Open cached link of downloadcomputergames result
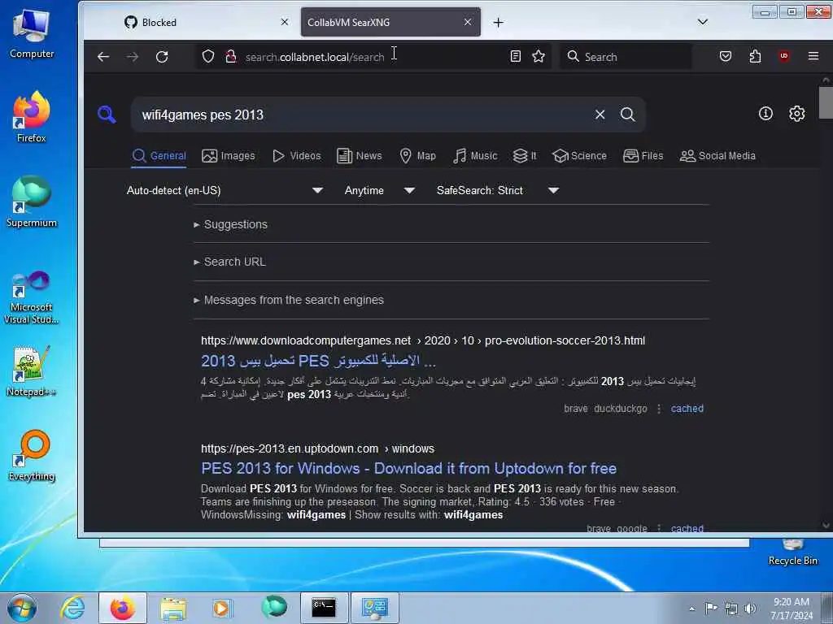Image resolution: width=833 pixels, height=624 pixels. pyautogui.click(x=687, y=409)
